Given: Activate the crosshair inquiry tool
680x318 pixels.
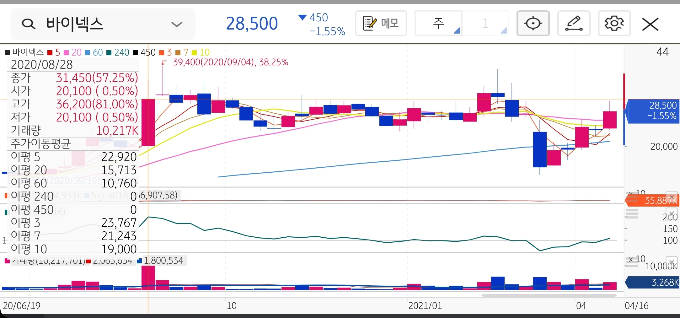Looking at the screenshot, I should click(533, 23).
